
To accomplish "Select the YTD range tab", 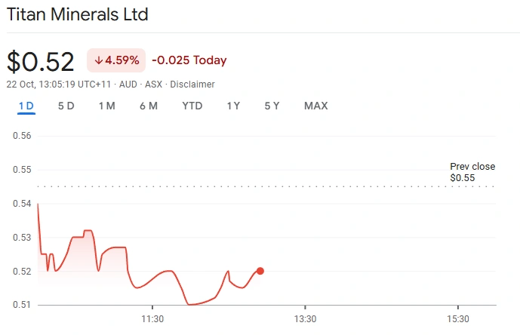I will [x=192, y=106].
